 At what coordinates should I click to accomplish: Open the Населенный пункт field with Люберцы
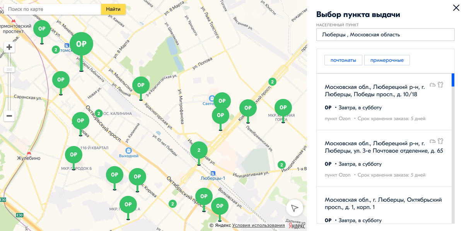coord(386,35)
